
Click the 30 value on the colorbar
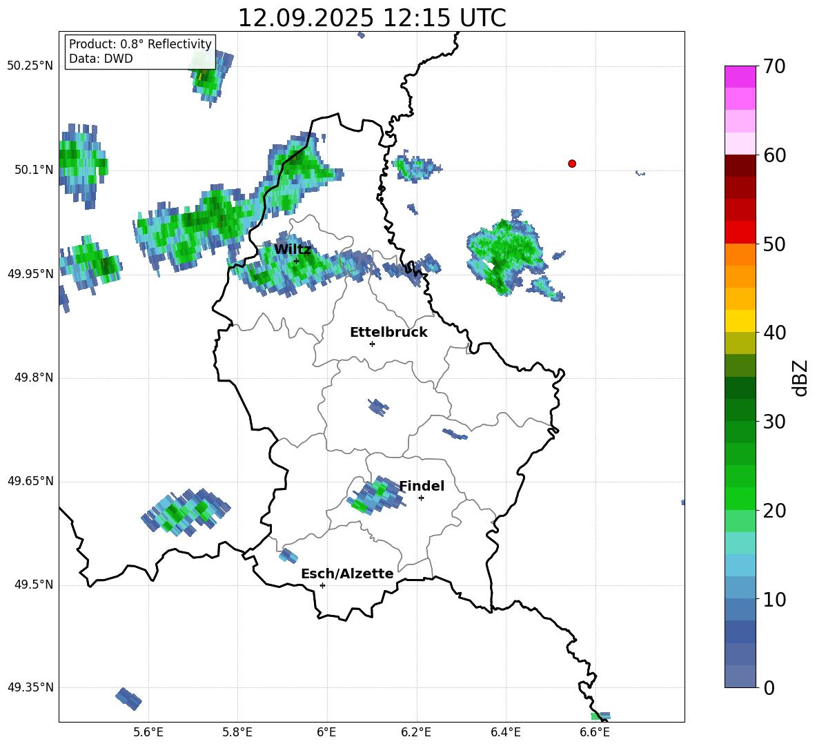[x=774, y=421]
